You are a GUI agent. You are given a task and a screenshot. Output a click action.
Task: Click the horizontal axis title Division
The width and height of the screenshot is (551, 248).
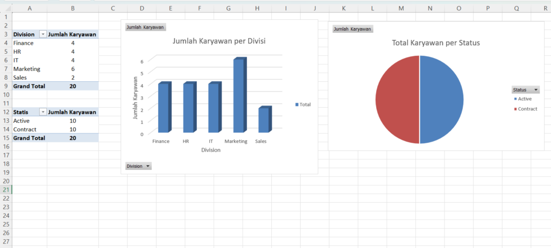[x=211, y=150]
